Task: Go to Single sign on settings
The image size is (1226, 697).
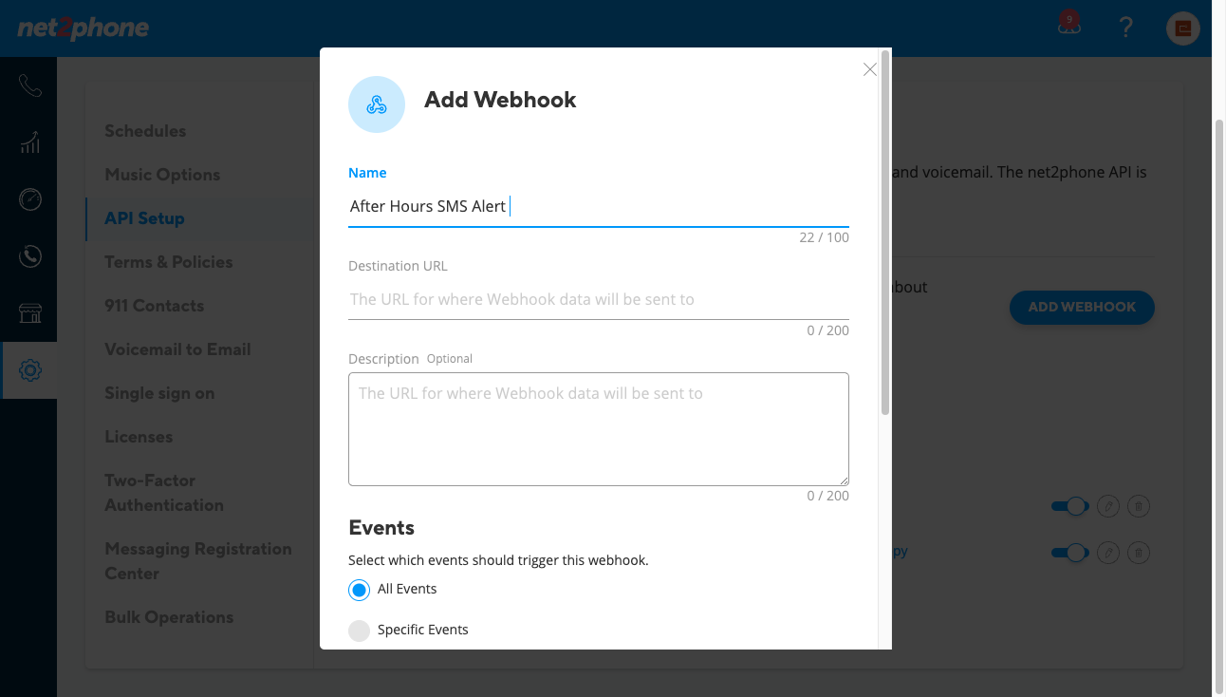Action: pyautogui.click(x=159, y=393)
